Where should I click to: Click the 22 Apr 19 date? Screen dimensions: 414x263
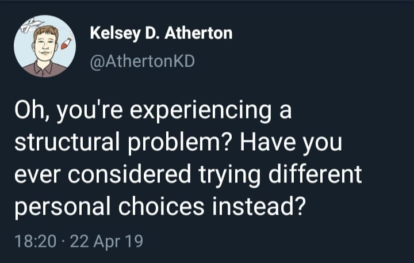[106, 241]
